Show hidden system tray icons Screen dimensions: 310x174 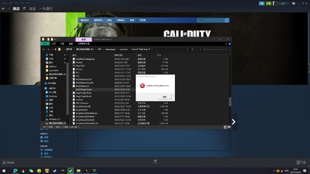tap(274, 171)
